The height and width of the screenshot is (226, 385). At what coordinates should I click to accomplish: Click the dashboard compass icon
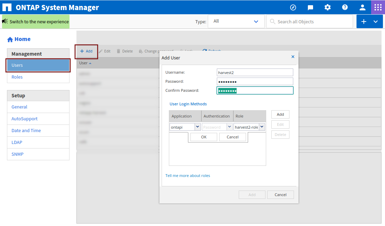click(293, 7)
